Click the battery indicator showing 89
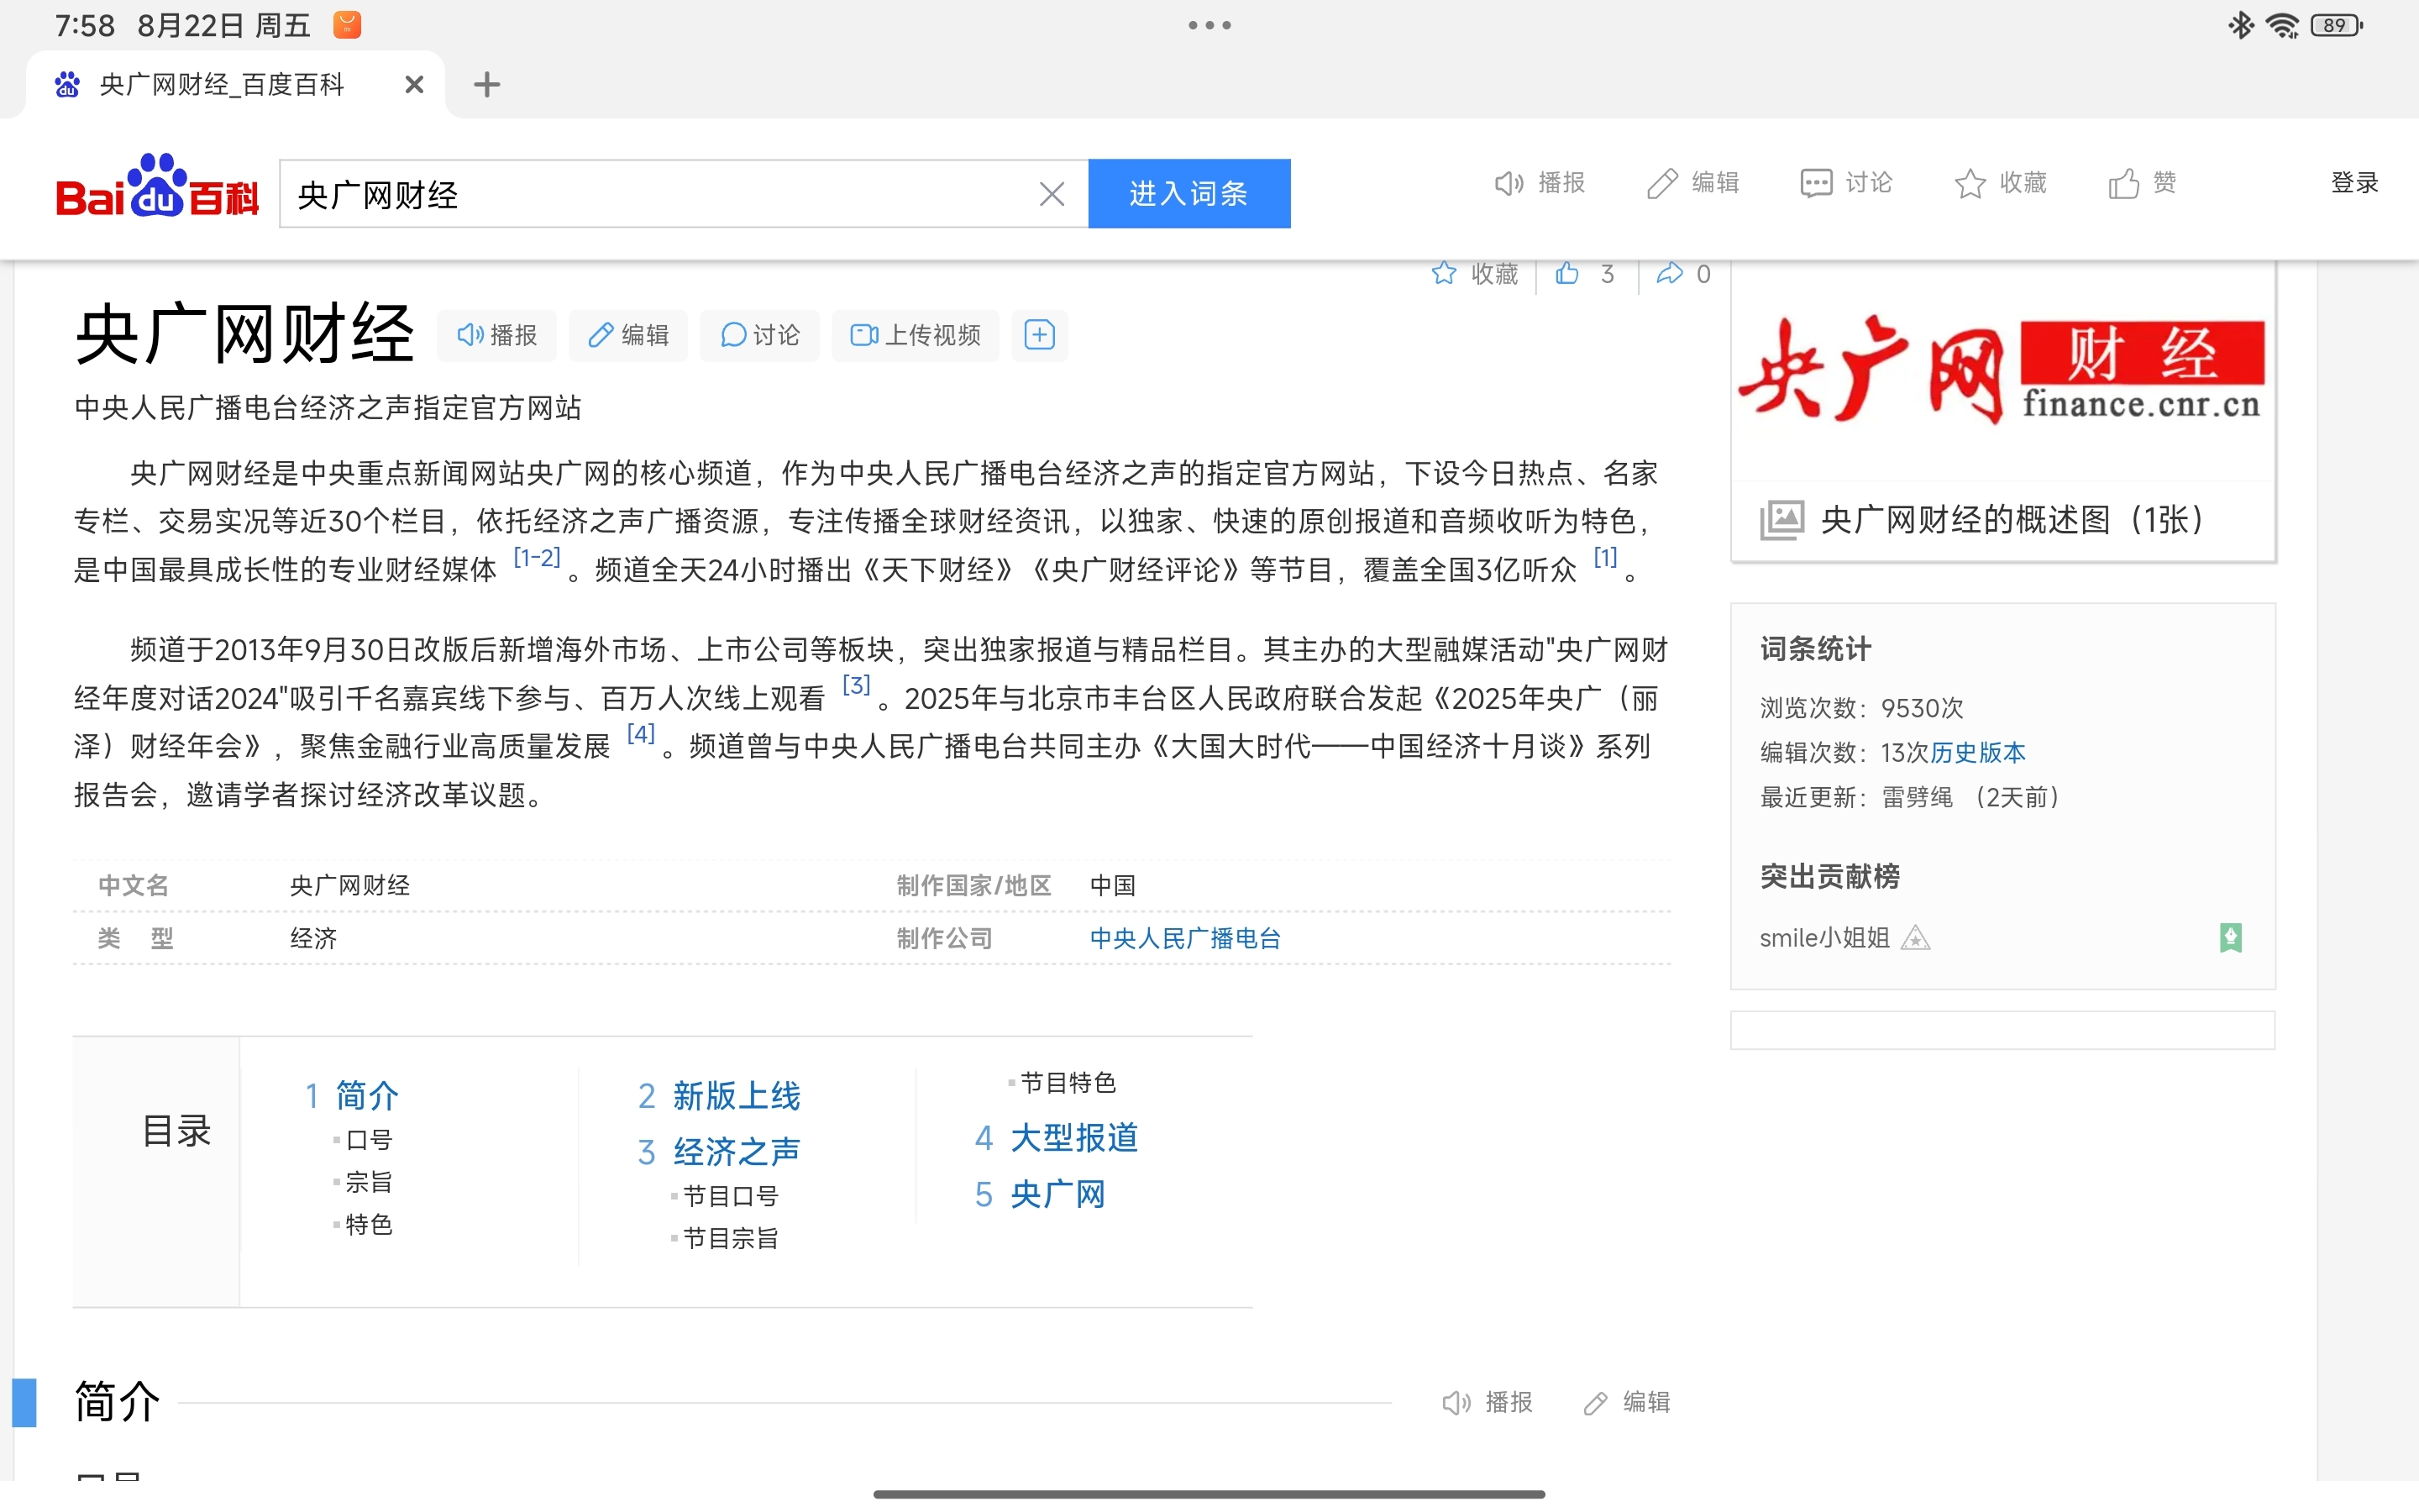Viewport: 2419px width, 1512px height. point(2337,25)
